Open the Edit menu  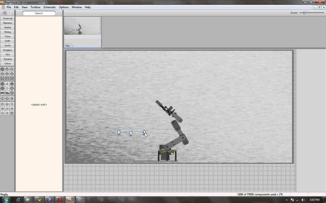[16, 7]
